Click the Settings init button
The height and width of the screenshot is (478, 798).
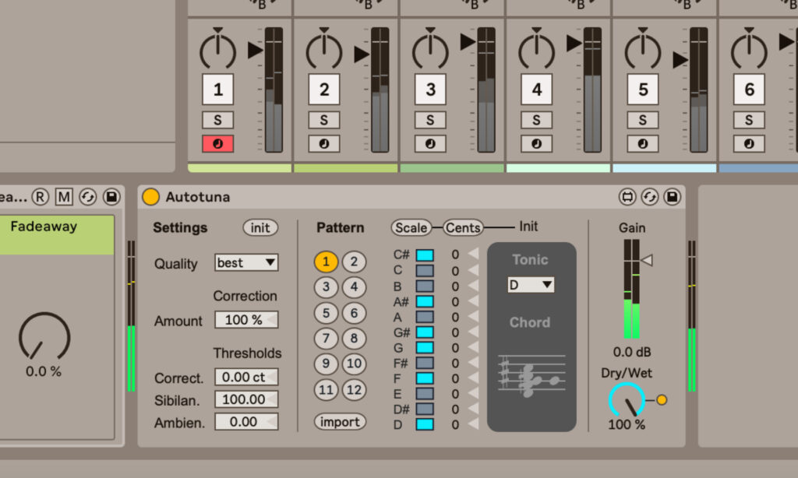point(260,228)
